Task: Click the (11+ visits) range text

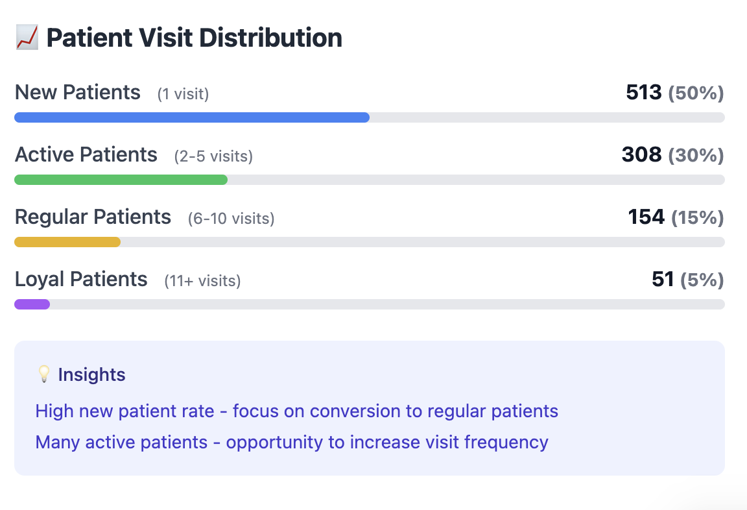Action: click(x=202, y=281)
